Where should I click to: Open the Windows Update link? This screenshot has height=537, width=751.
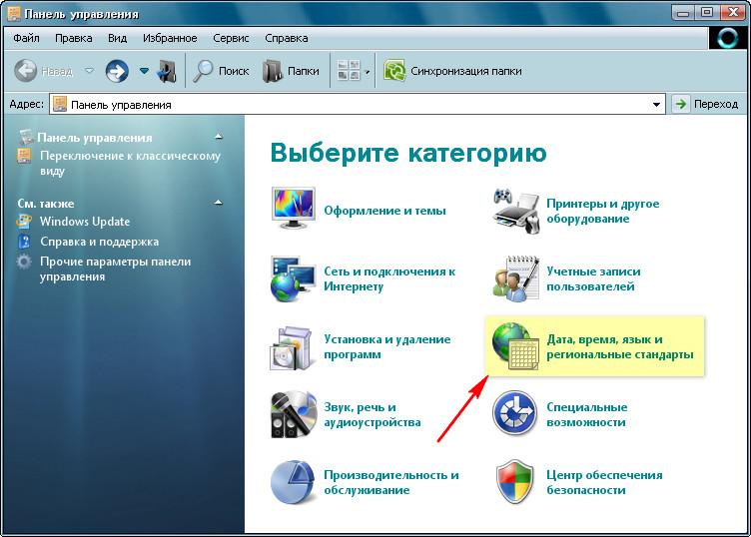click(x=85, y=222)
